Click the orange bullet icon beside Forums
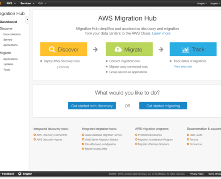This screenshot has width=221, height=179. tap(188, 140)
